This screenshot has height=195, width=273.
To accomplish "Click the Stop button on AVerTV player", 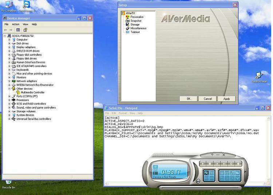I will [210, 164].
